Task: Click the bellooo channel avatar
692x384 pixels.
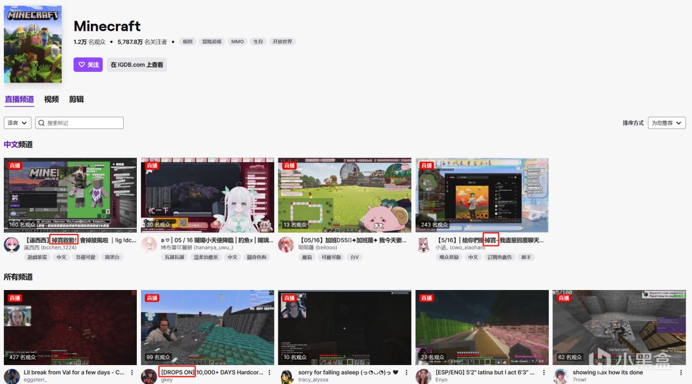Action: pos(287,244)
